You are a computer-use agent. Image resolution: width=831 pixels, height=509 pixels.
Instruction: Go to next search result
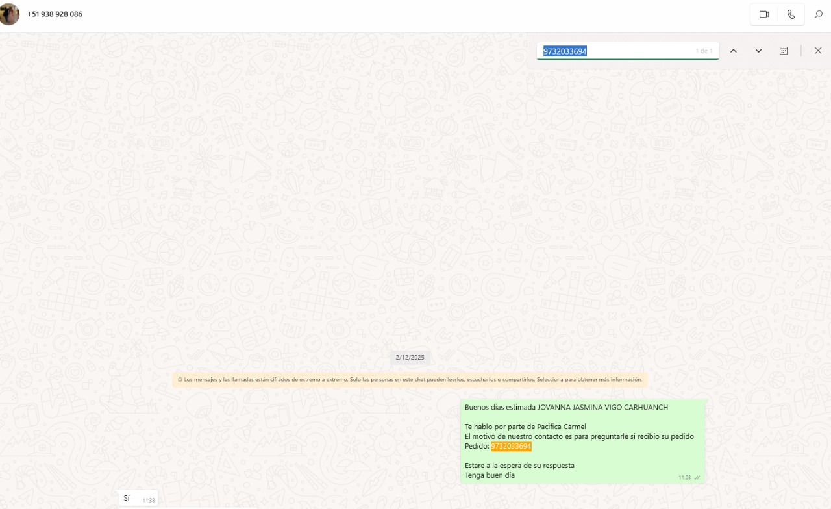(758, 51)
